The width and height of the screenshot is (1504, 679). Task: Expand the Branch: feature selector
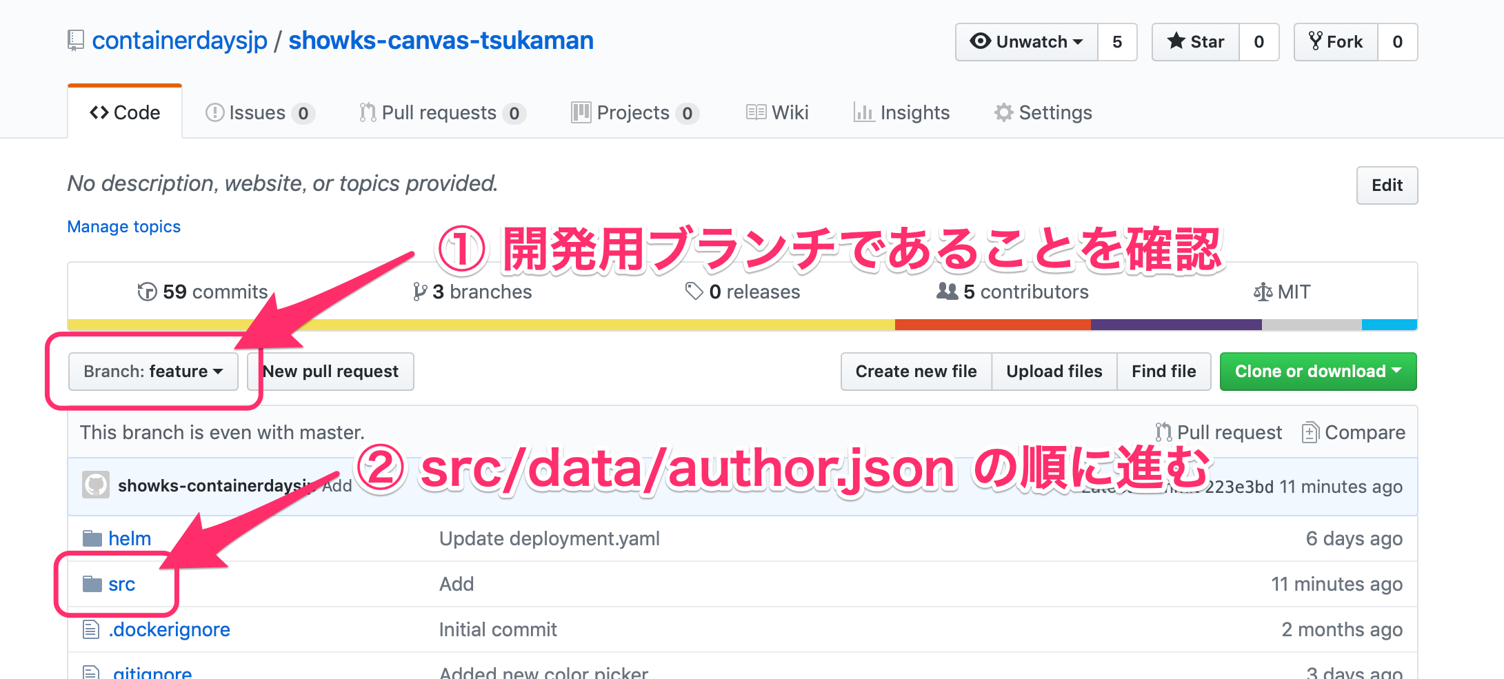pyautogui.click(x=153, y=372)
